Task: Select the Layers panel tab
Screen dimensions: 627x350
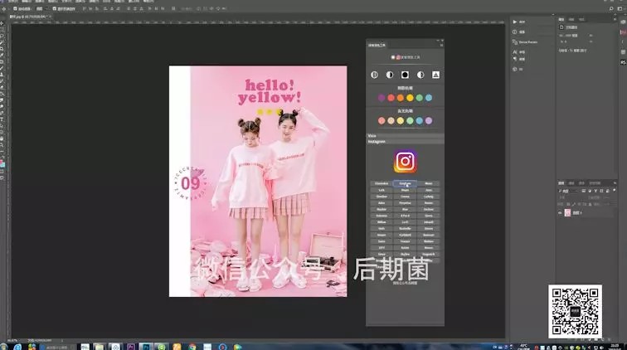Action: 561,182
